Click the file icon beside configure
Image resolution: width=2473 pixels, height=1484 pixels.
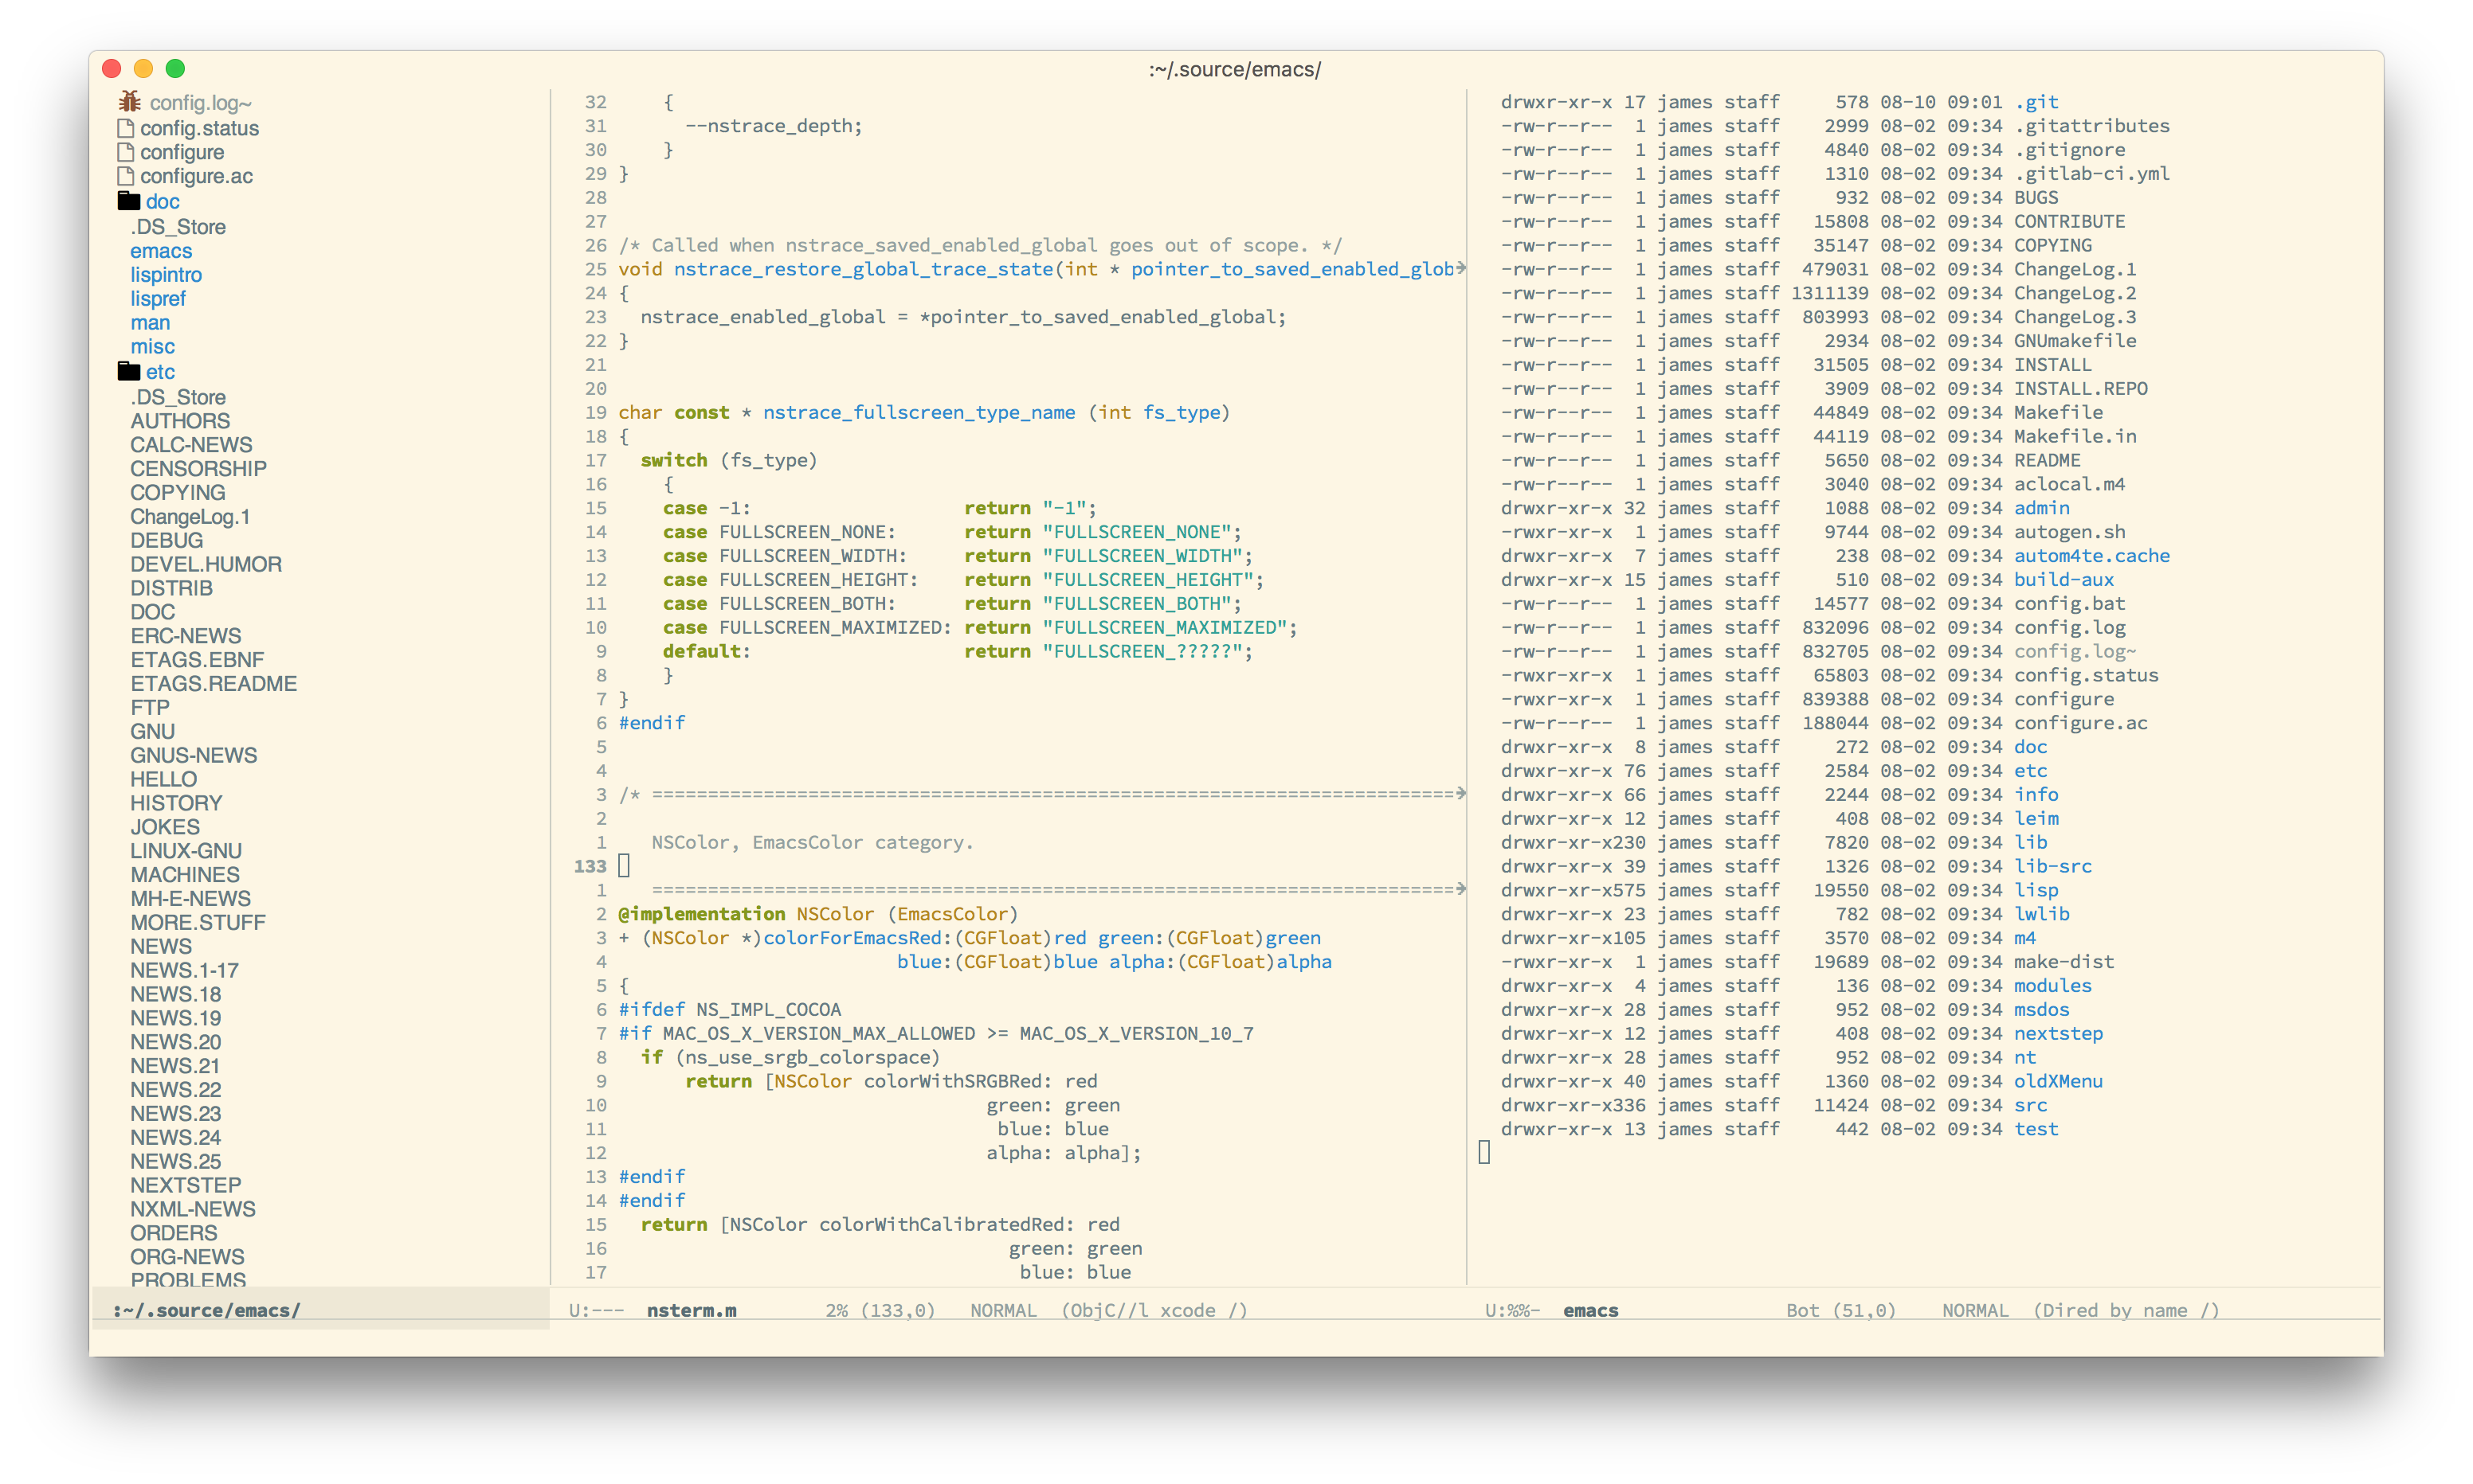tap(126, 152)
